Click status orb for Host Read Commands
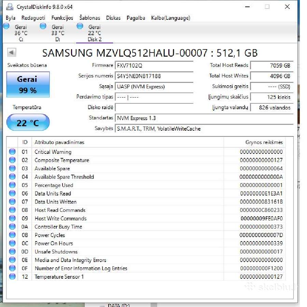 click(12, 210)
